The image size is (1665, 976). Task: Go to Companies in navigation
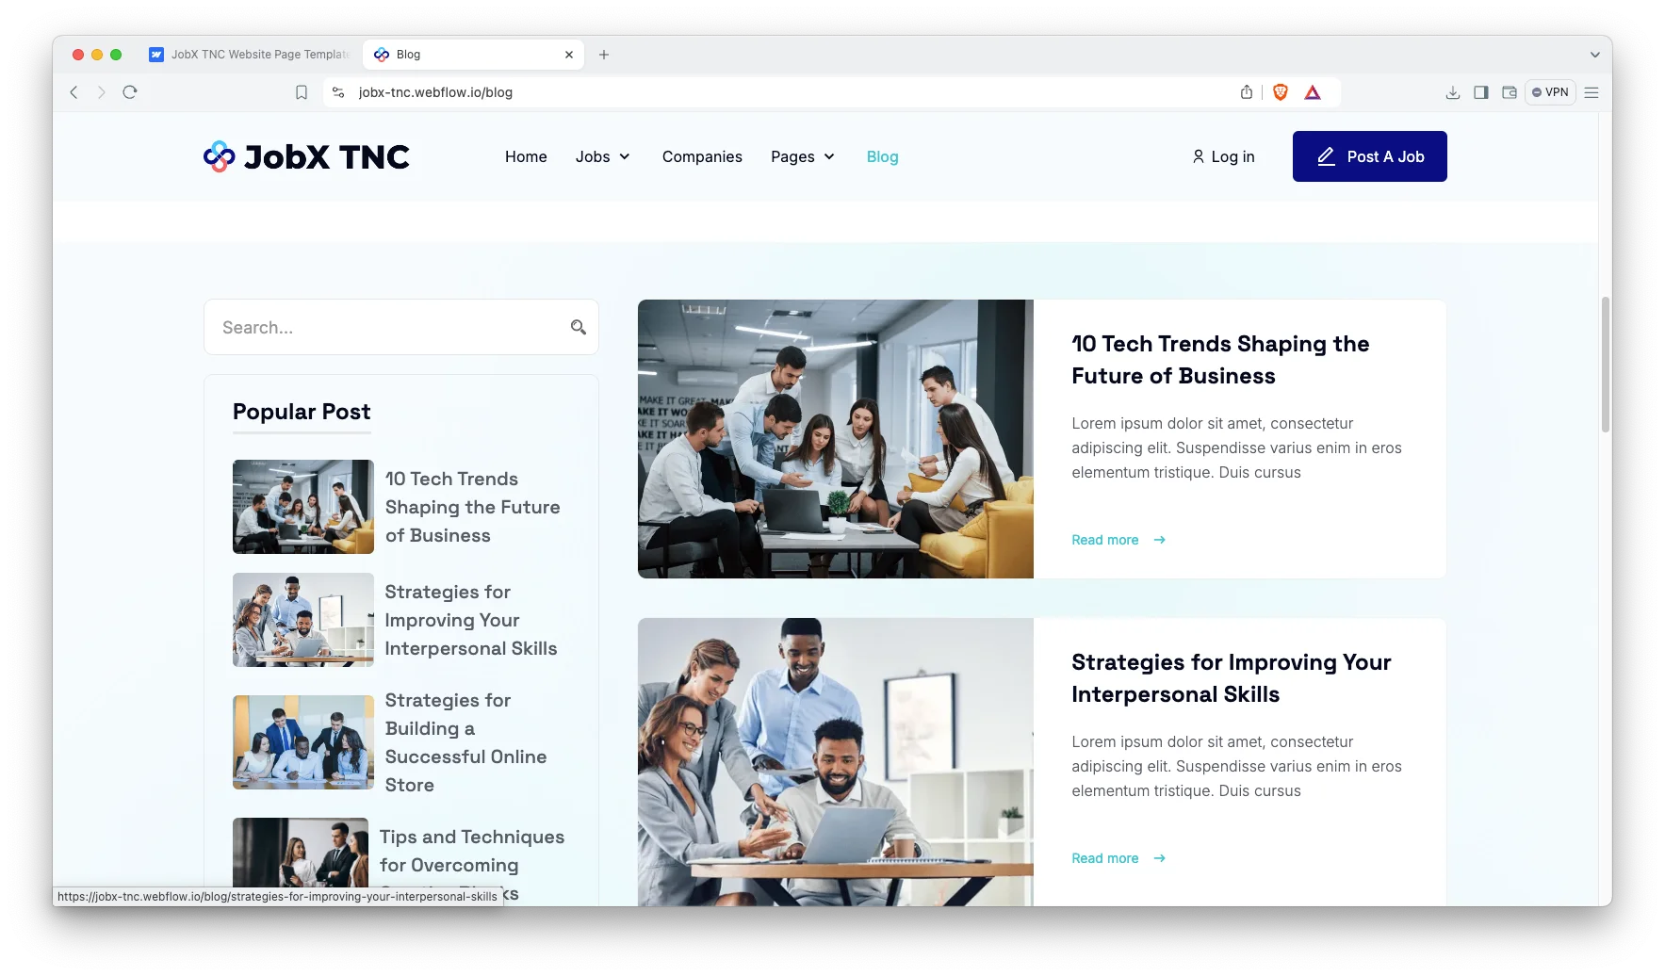tap(702, 156)
